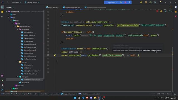The height and width of the screenshot is (100, 178).
Task: Open Project view options dropdown
Action: click(10, 7)
